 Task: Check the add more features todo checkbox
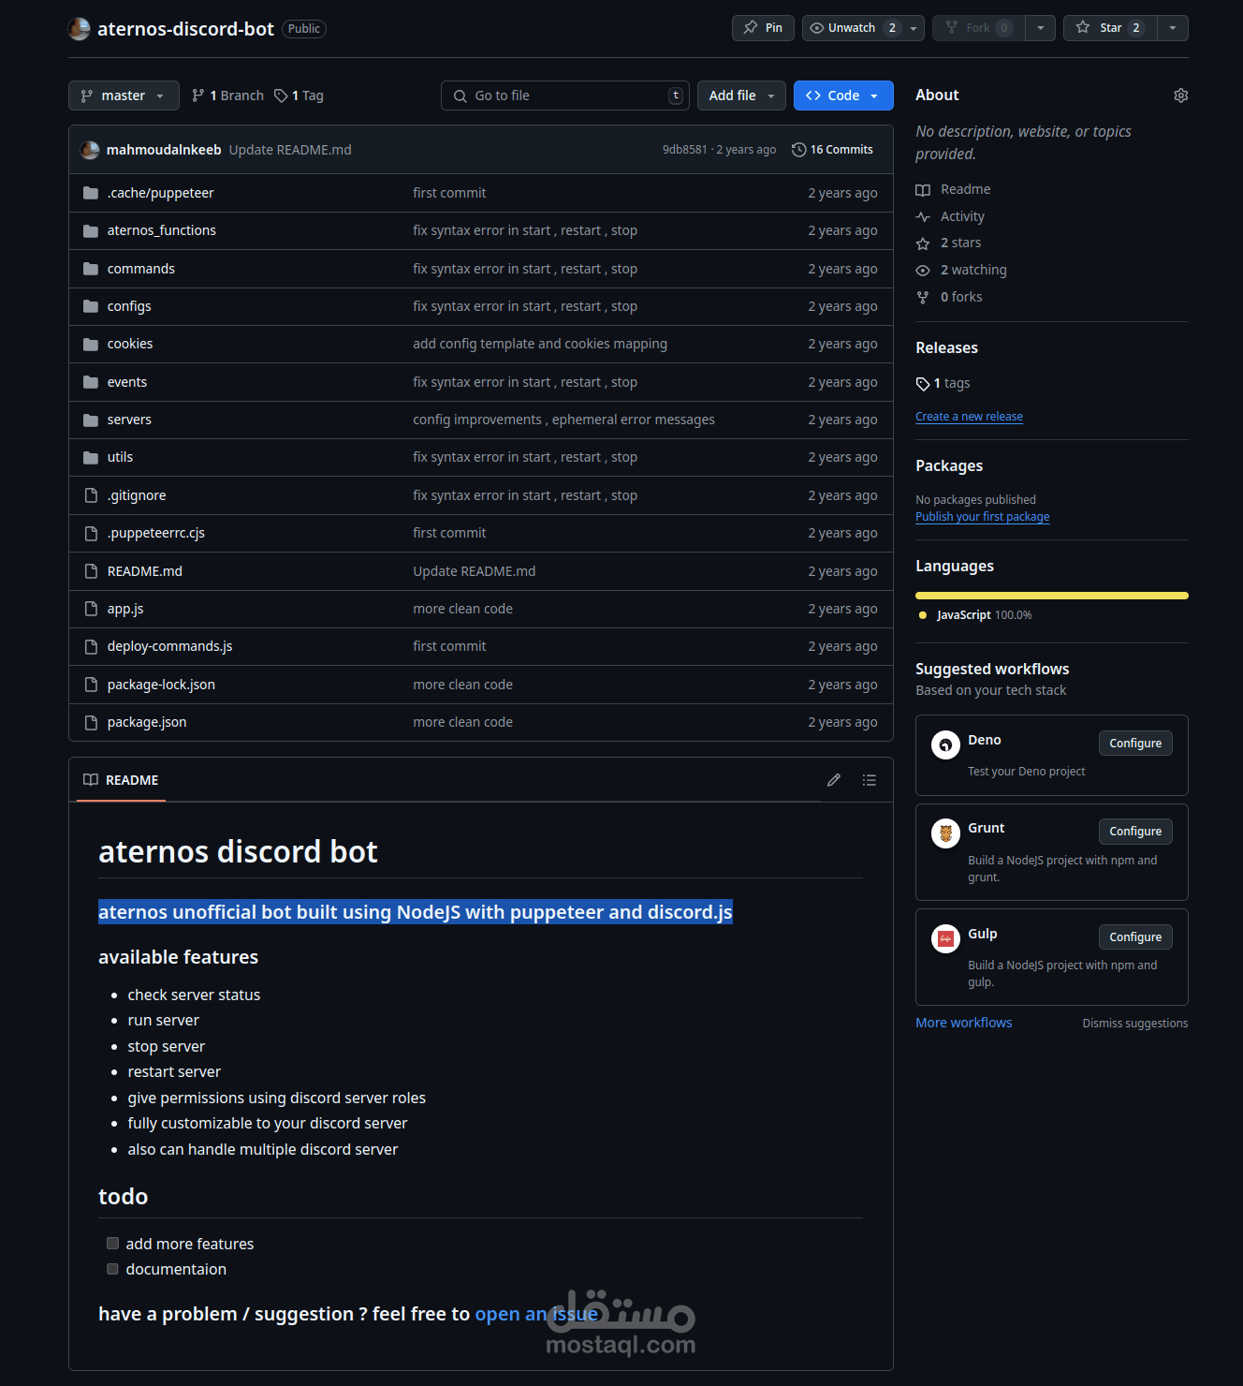[112, 1243]
